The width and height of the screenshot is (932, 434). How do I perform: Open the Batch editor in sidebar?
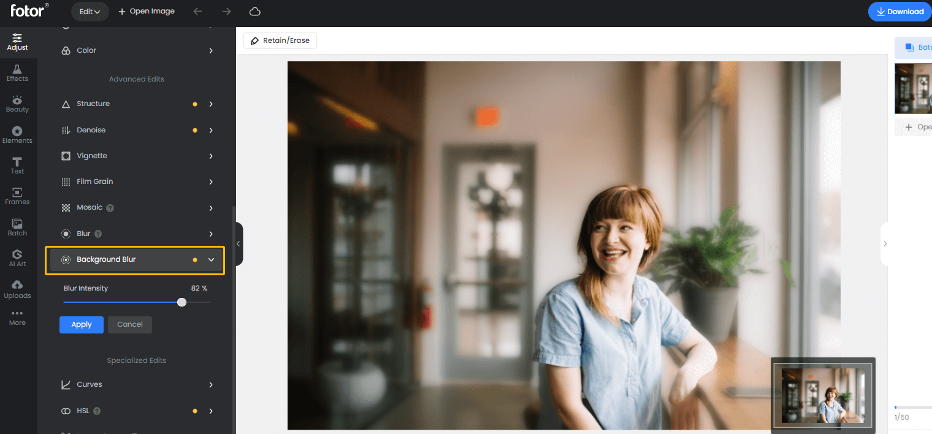coord(17,227)
